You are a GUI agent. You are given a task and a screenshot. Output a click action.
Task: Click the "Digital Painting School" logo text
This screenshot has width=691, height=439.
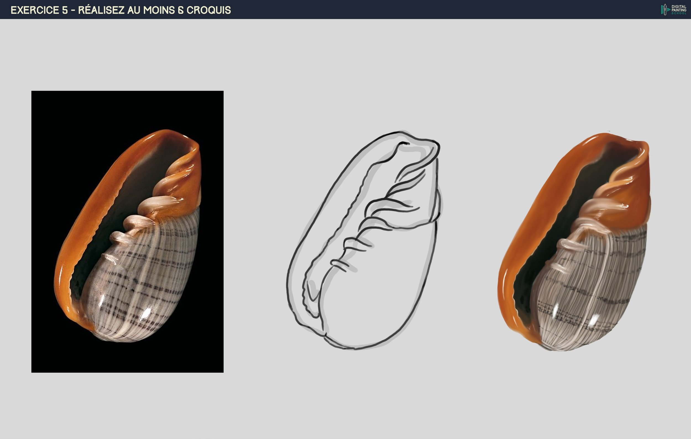(679, 10)
